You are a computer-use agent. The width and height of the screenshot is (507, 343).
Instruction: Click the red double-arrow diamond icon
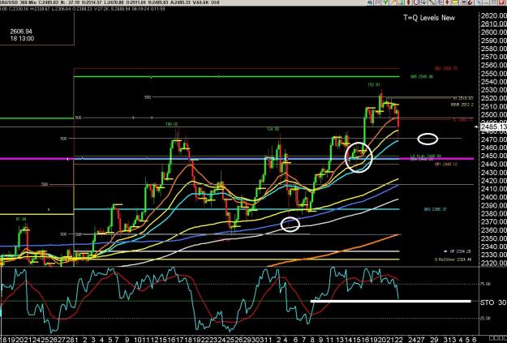coord(447,2)
